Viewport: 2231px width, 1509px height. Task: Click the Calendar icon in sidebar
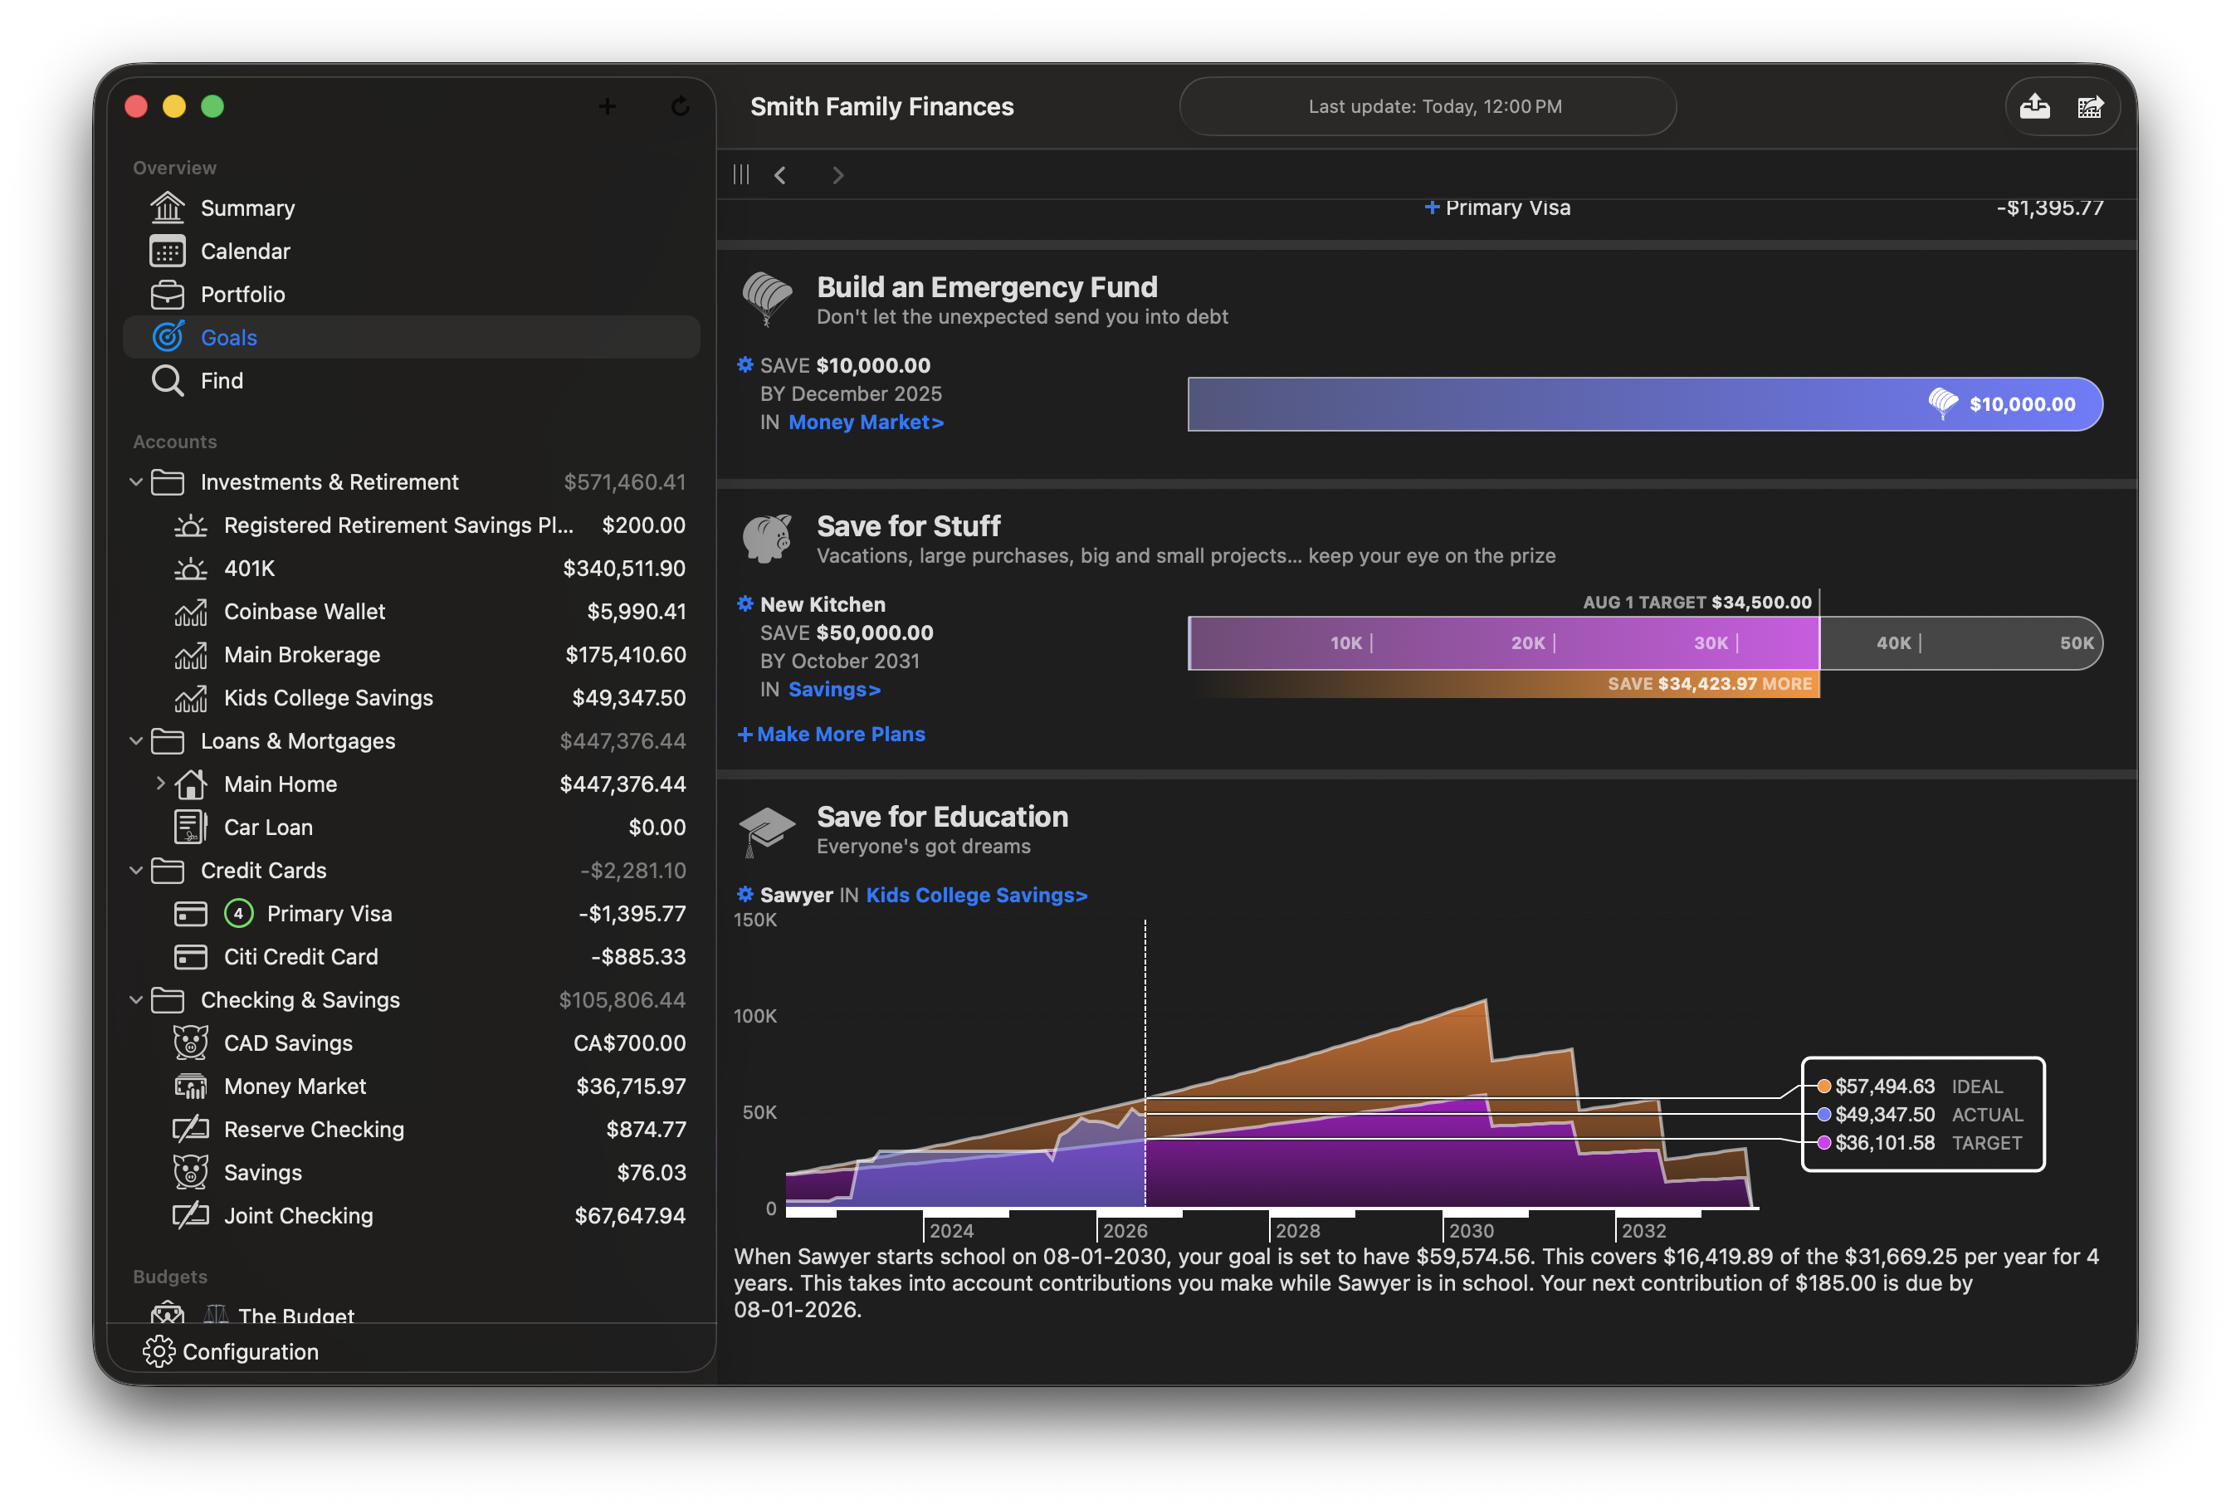(x=167, y=251)
